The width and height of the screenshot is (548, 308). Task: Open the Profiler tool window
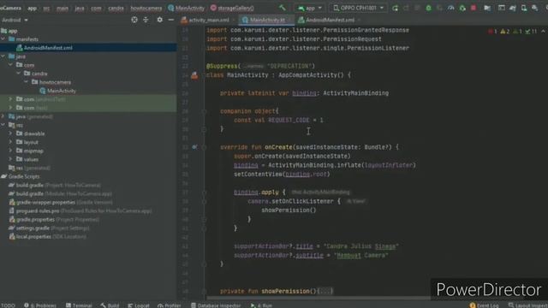coord(170,305)
